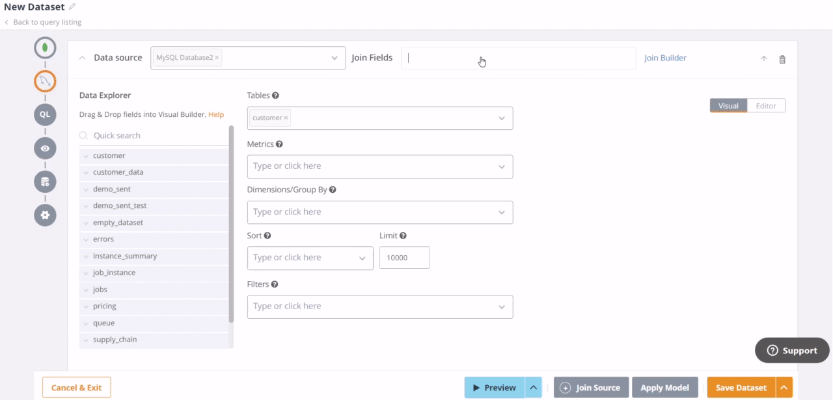Screen dimensions: 833x400
Task: Switch to Visual builder mode
Action: (728, 106)
